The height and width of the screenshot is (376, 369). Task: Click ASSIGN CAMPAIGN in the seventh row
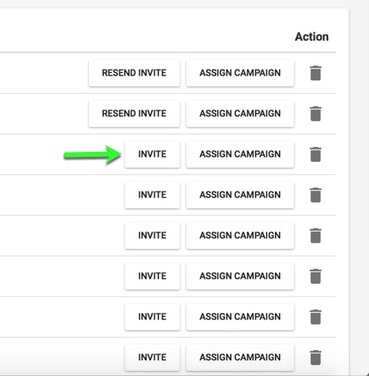click(240, 317)
